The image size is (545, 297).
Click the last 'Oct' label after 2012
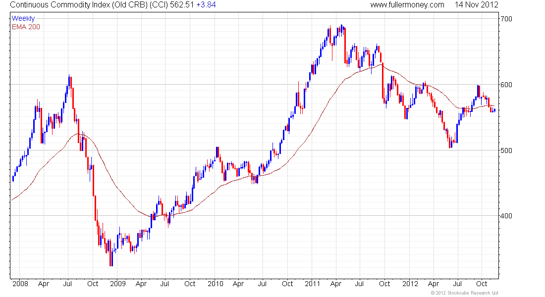[482, 284]
